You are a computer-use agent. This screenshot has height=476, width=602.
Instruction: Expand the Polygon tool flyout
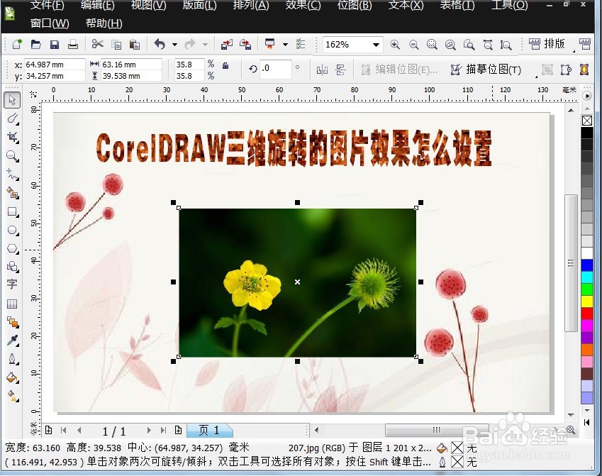coord(18,254)
